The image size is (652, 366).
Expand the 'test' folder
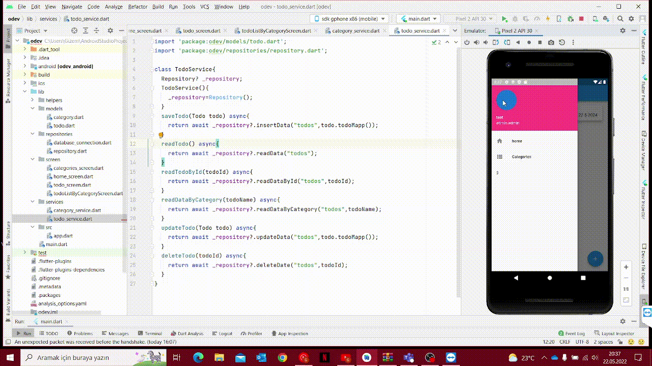pos(25,253)
